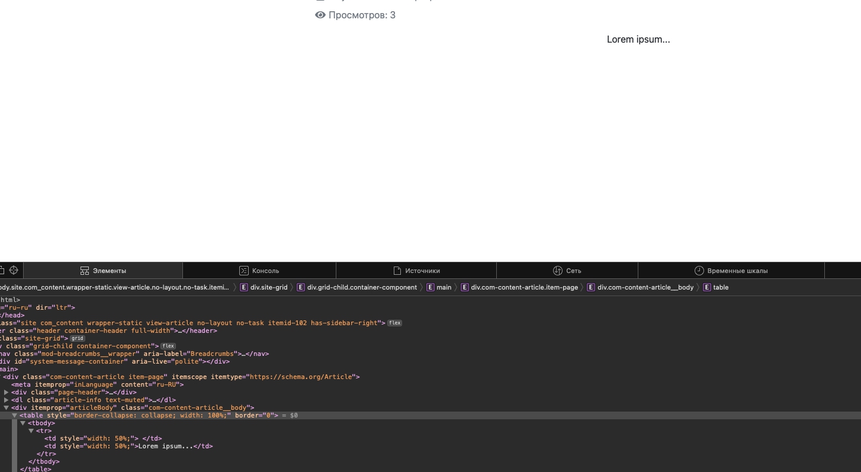Click the E icon before main breadcrumb
The height and width of the screenshot is (472, 861).
coord(430,287)
